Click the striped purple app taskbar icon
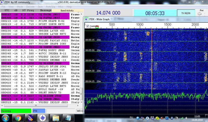The width and height of the screenshot is (208, 122). pos(30,118)
